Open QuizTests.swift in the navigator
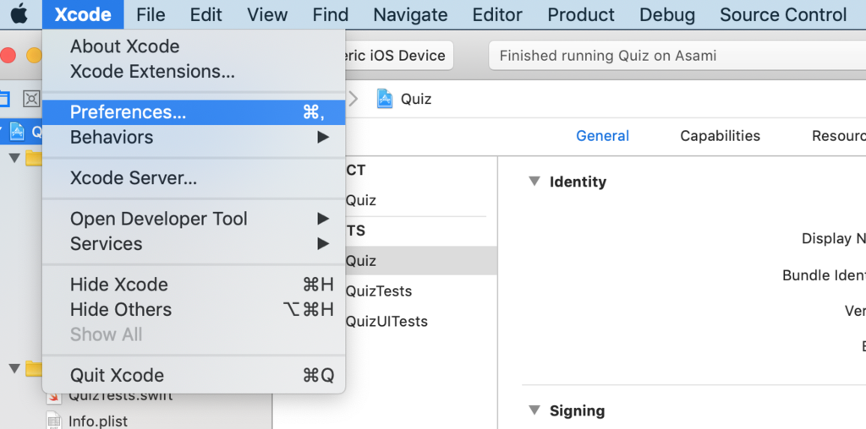This screenshot has width=866, height=429. point(120,396)
